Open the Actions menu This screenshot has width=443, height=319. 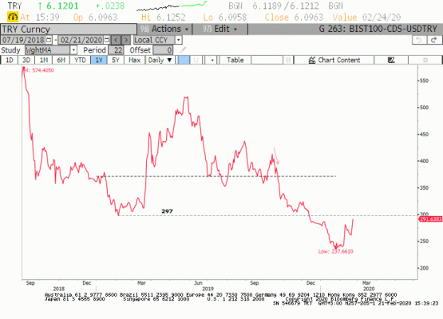pos(164,29)
